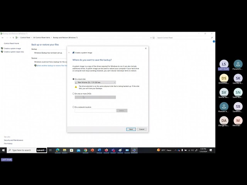Show hidden system tray icons chevron
The height and width of the screenshot is (185, 247).
click(x=175, y=150)
